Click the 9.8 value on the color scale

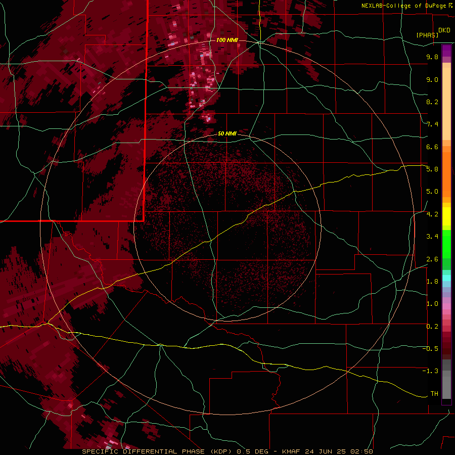(x=432, y=57)
